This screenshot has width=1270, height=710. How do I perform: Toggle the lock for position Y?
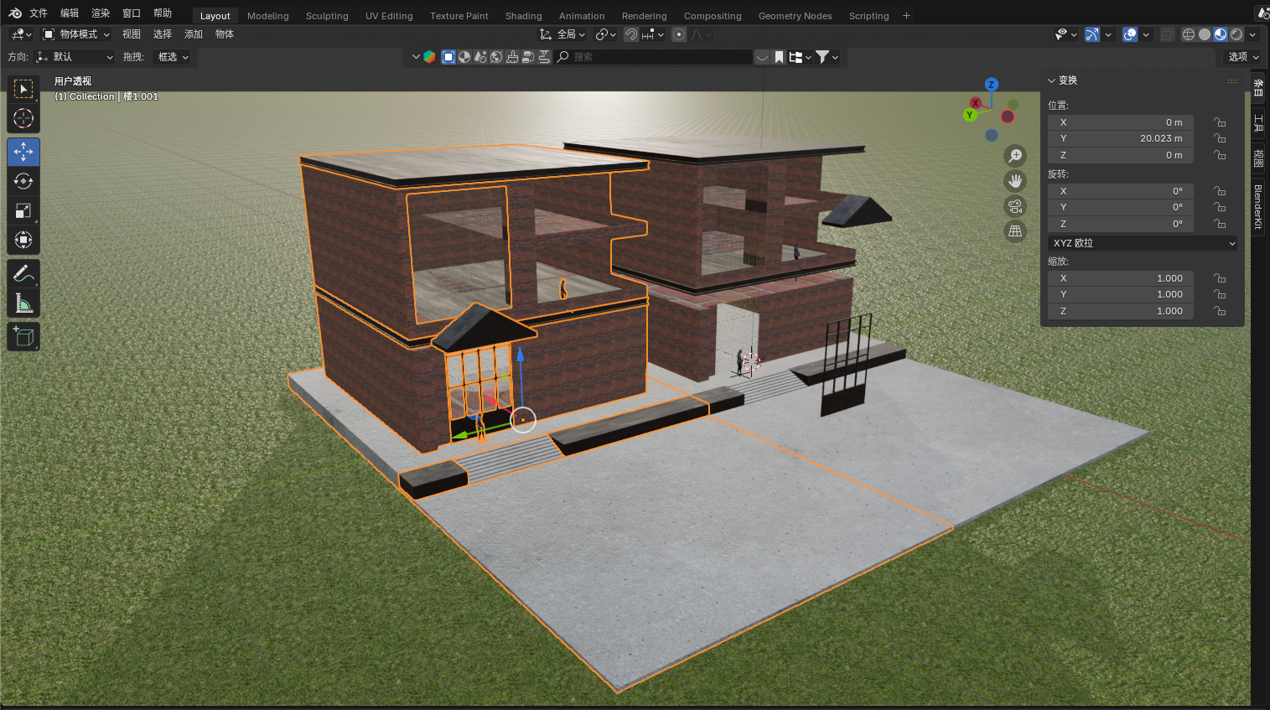point(1220,138)
